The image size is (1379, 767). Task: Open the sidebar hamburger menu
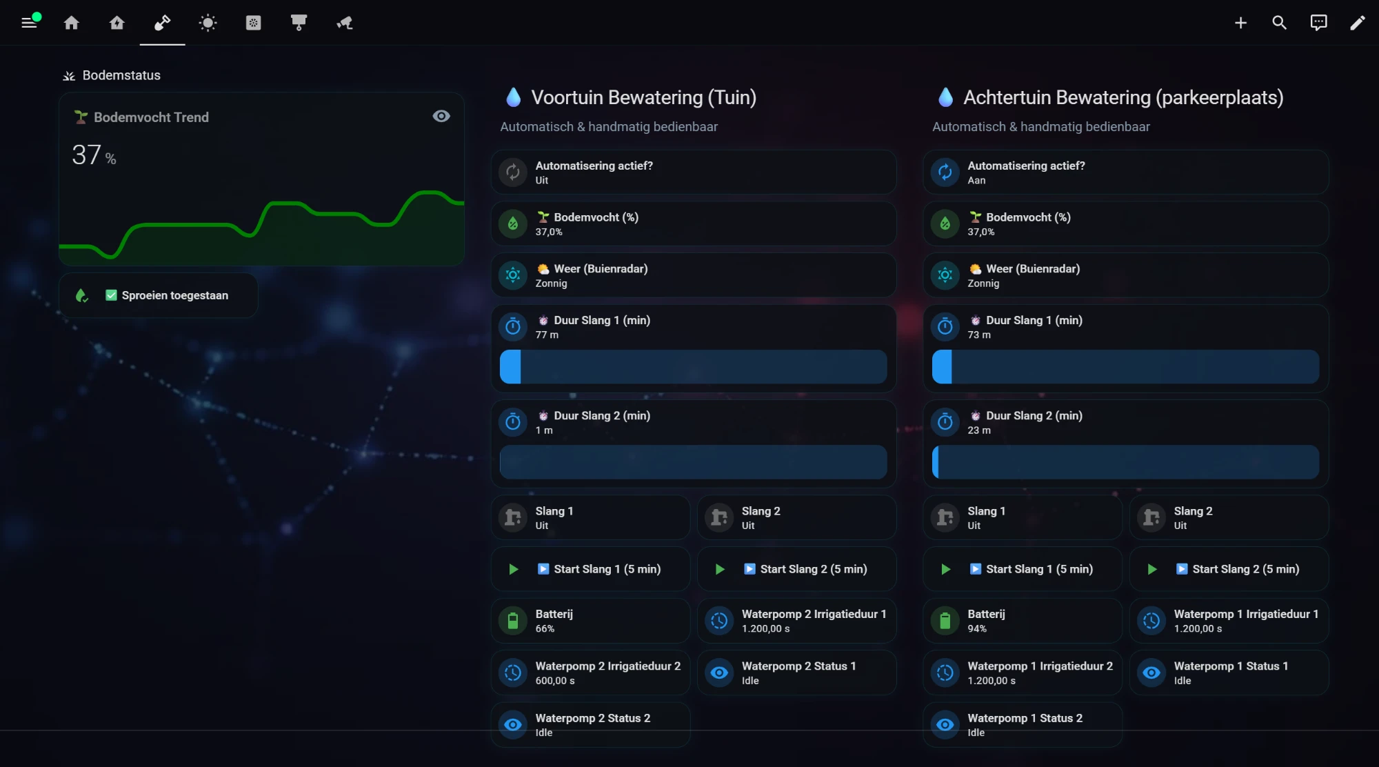point(29,23)
